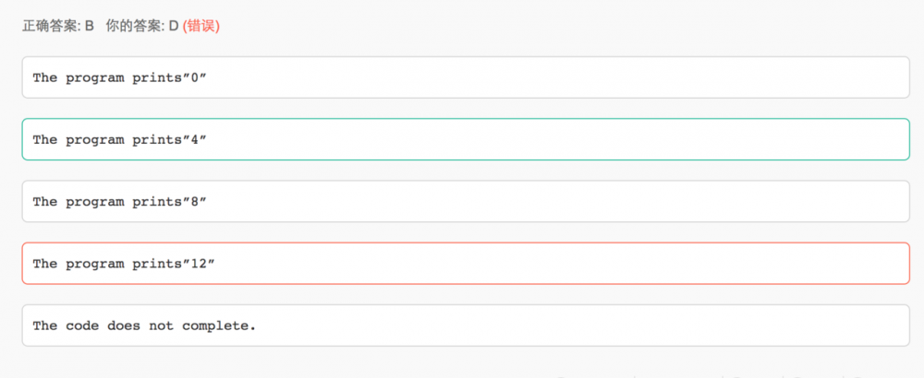Click the quoted "12" in fourth option
The image size is (924, 378).
pyautogui.click(x=195, y=264)
